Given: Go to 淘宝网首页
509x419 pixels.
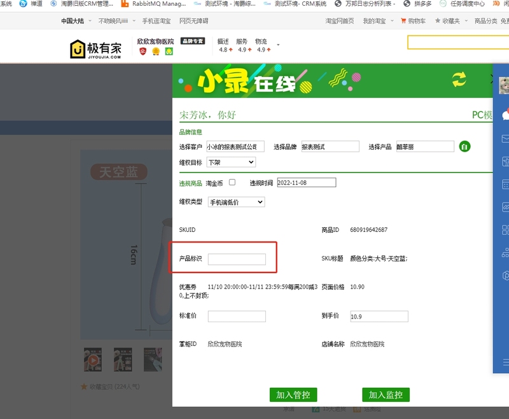Looking at the screenshot, I should [x=340, y=21].
